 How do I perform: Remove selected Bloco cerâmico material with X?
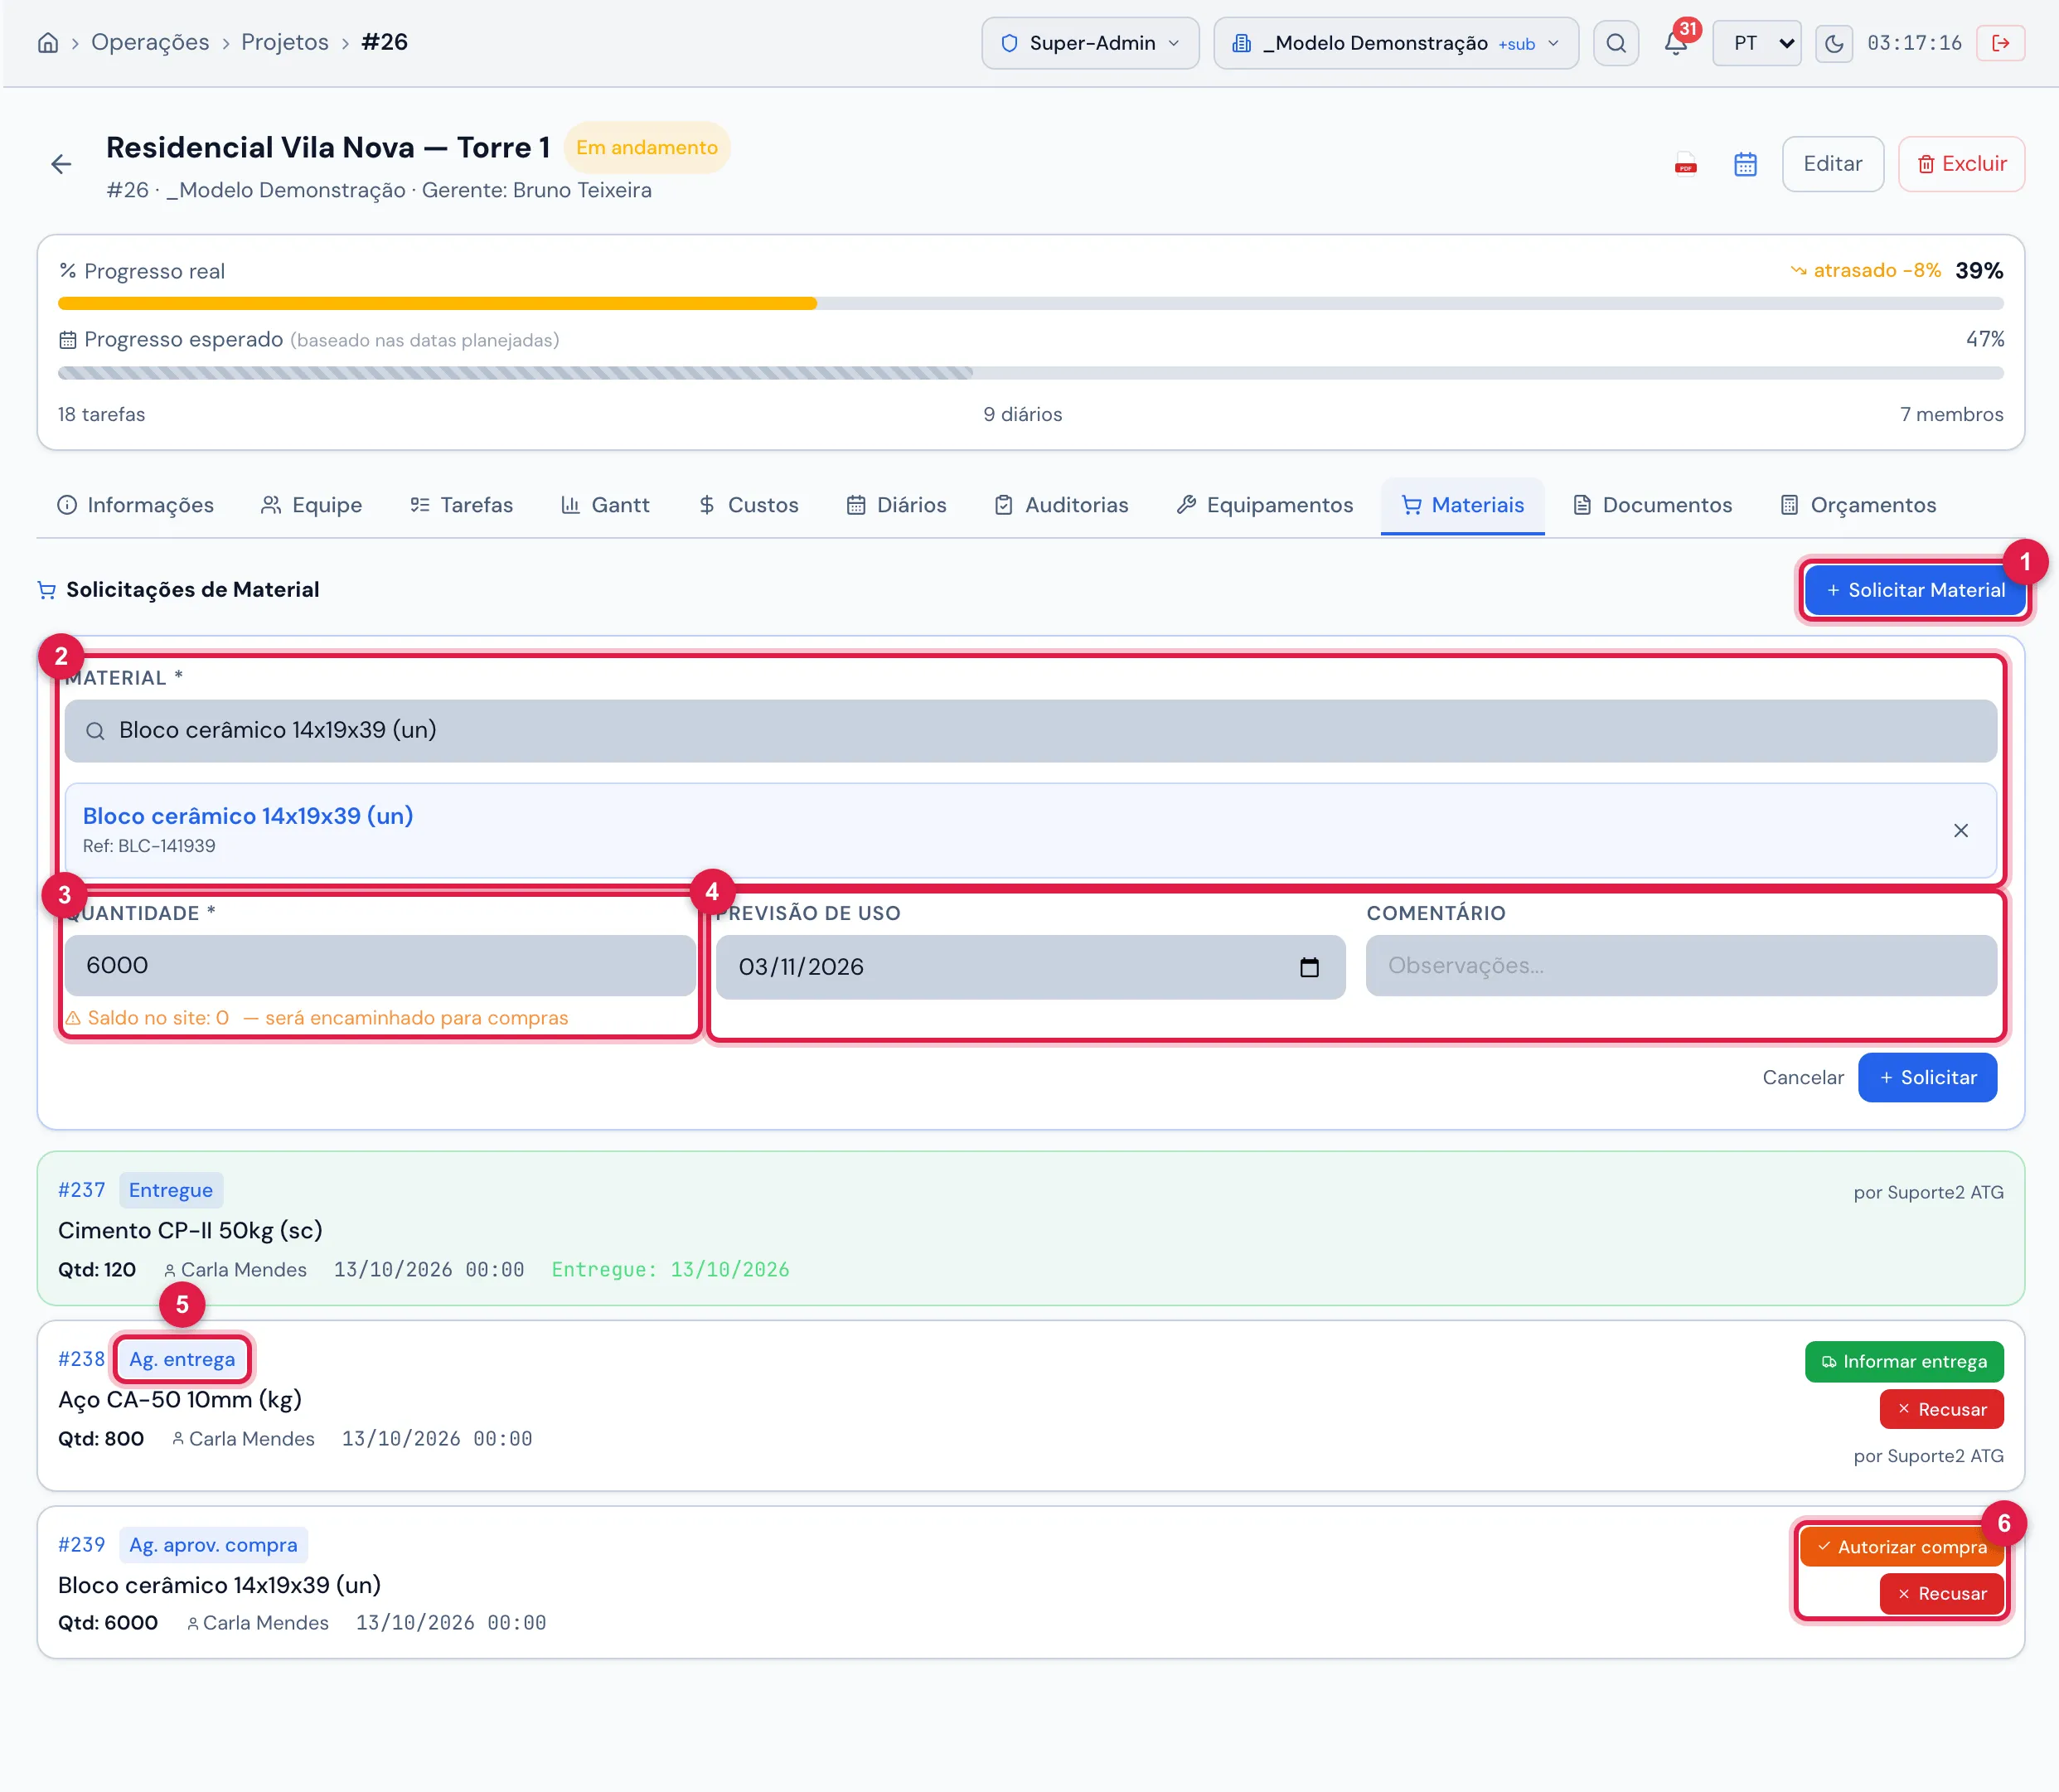point(1960,830)
